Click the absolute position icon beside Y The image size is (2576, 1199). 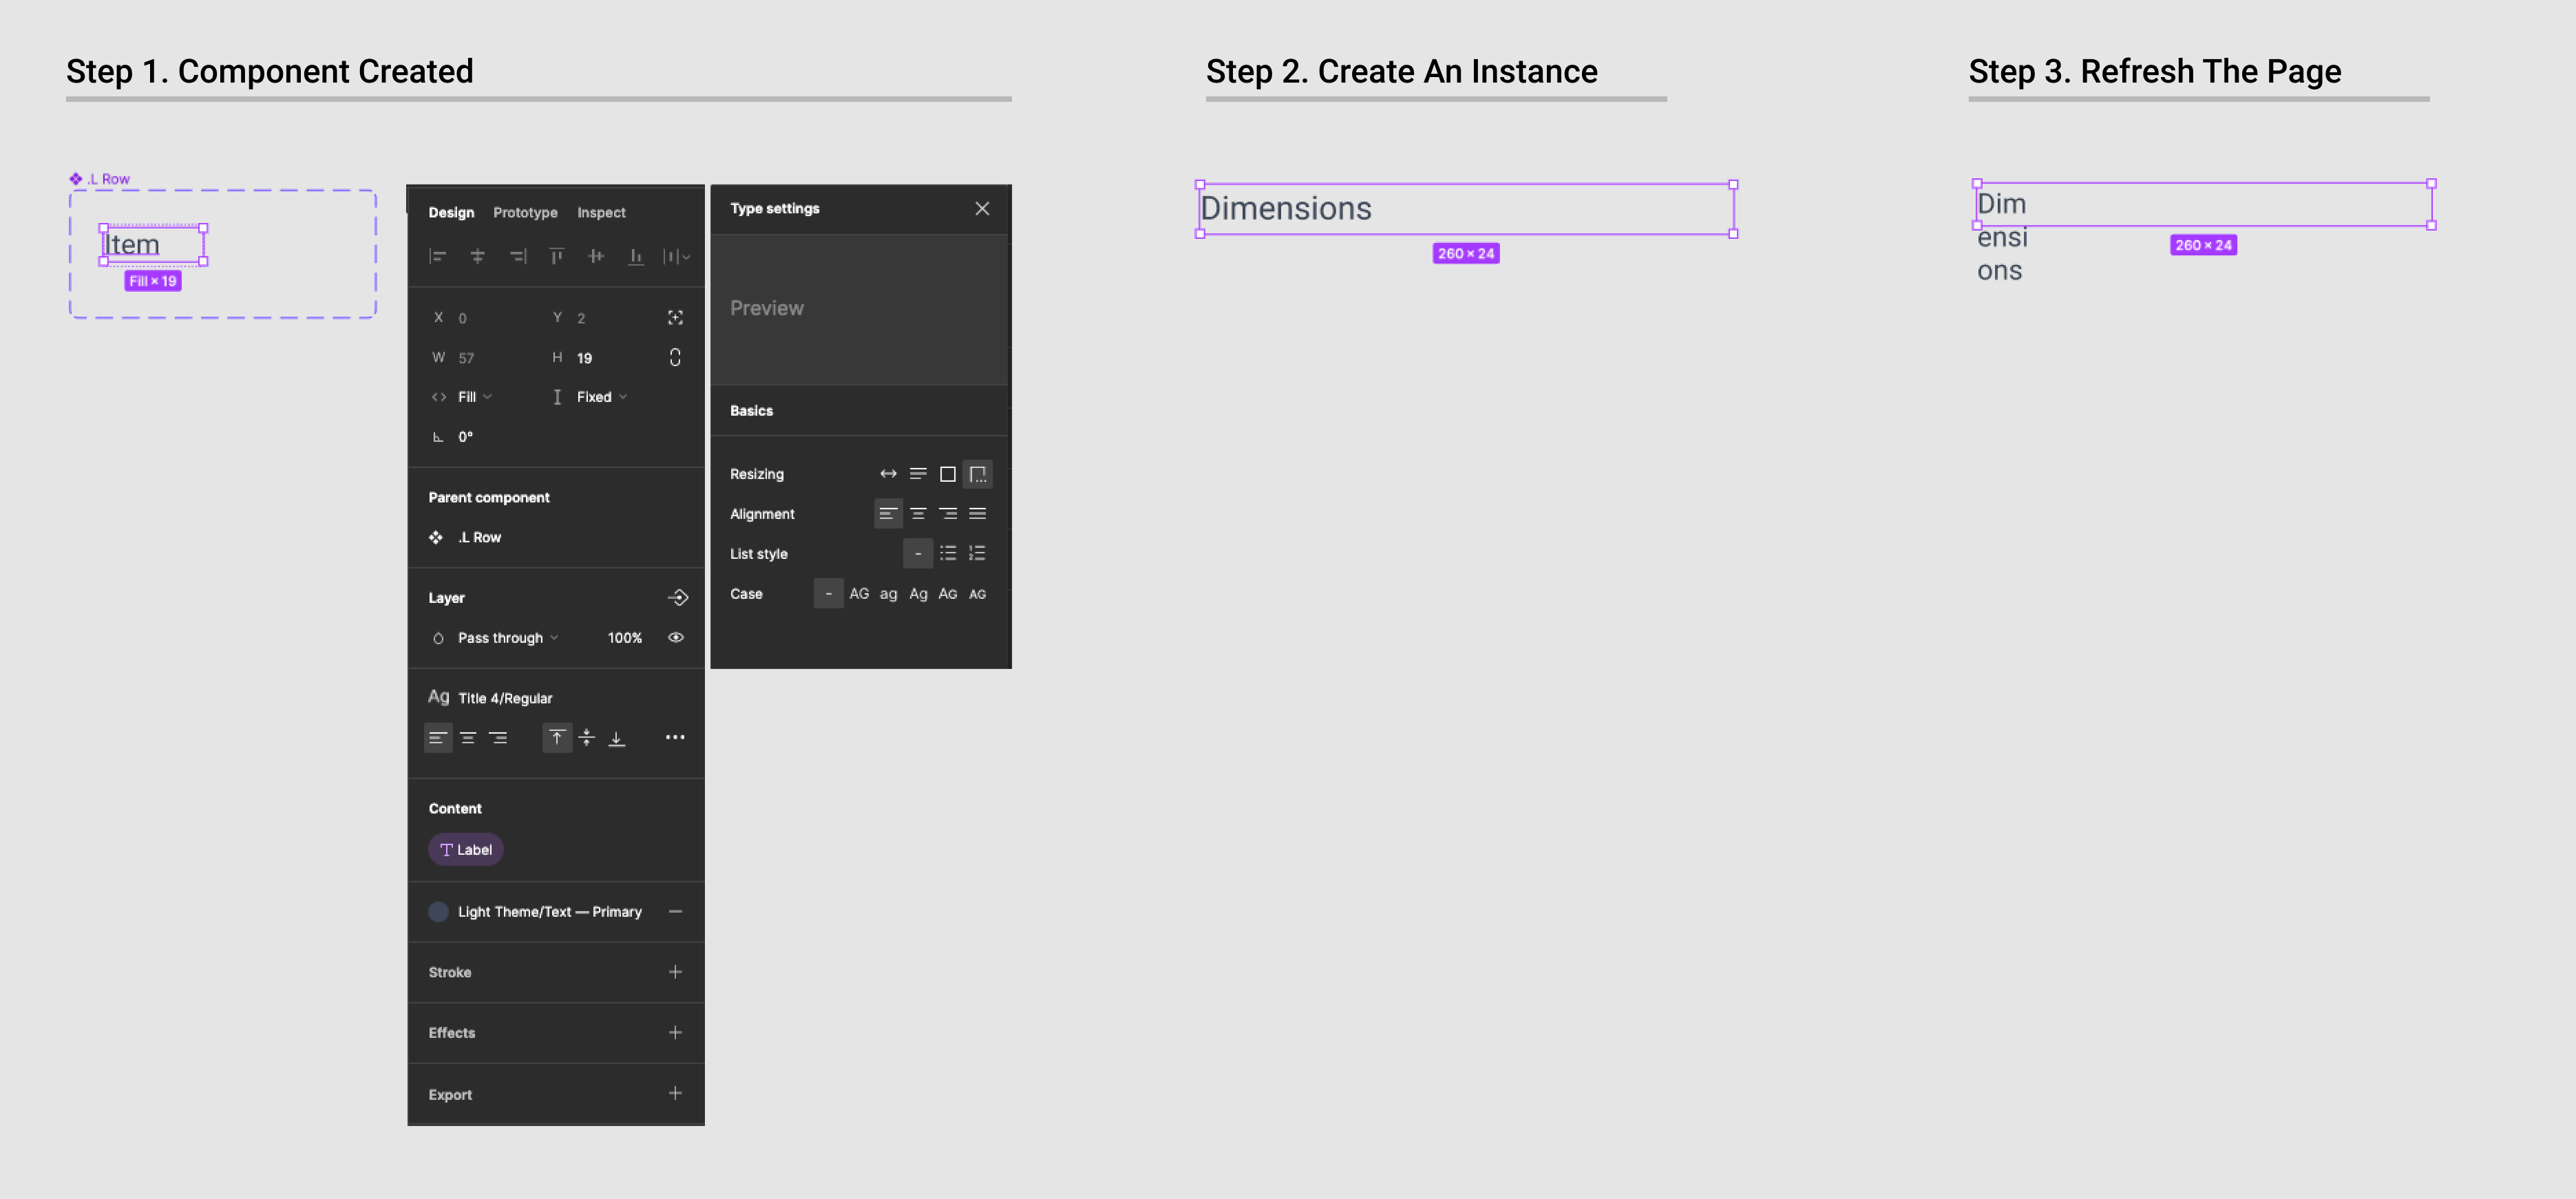coord(675,318)
